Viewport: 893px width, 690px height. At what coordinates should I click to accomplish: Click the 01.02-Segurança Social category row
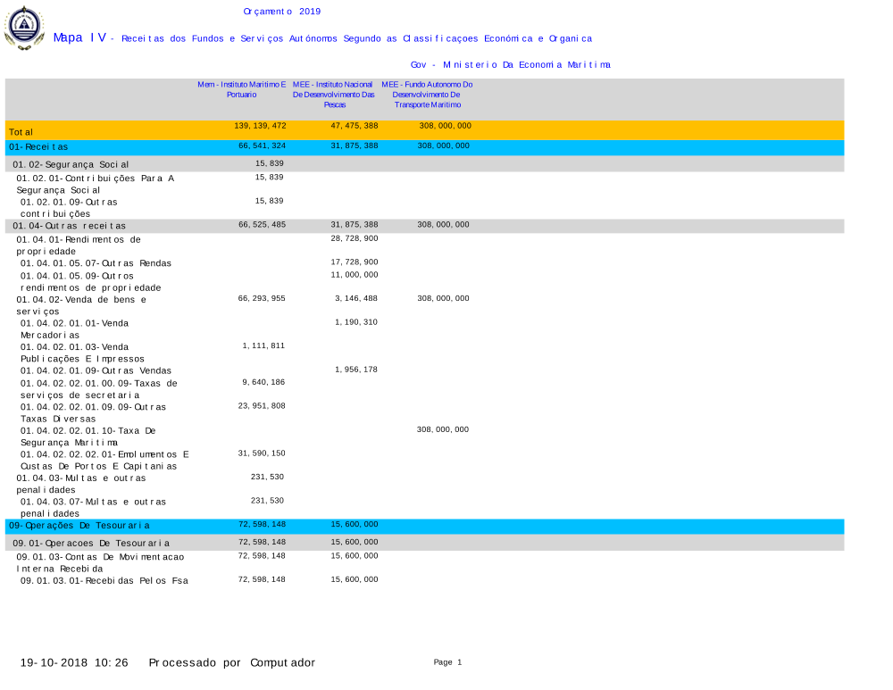click(x=71, y=164)
